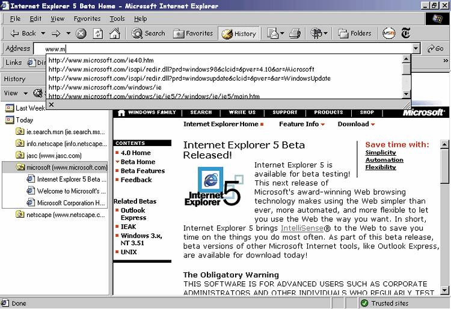Stop page loading with the Stop icon
This screenshot has height=309, width=451.
(81, 34)
